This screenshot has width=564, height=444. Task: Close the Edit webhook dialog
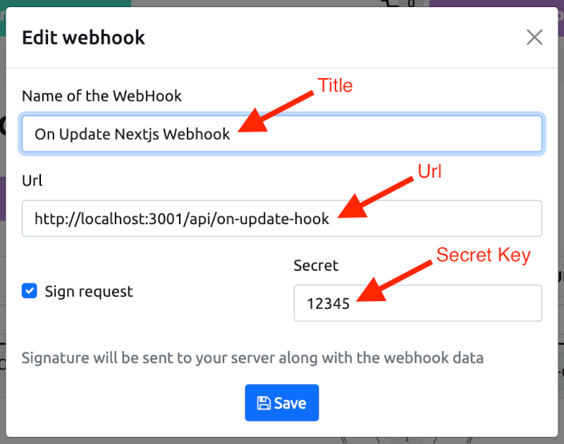(534, 37)
